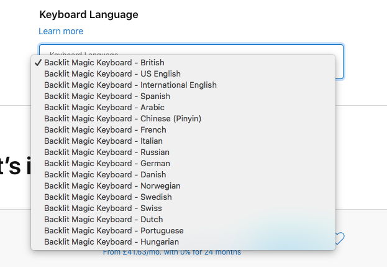Choose Backlit Magic Keyboard - US English

183,73
